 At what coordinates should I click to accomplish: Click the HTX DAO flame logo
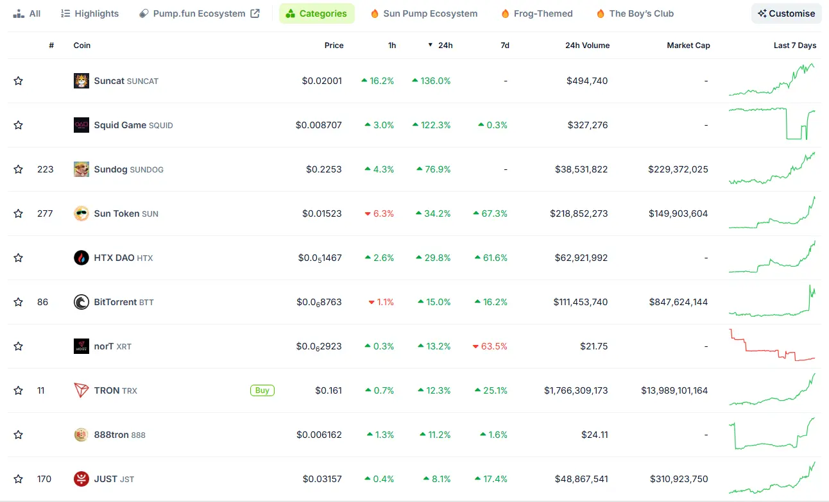(x=81, y=258)
